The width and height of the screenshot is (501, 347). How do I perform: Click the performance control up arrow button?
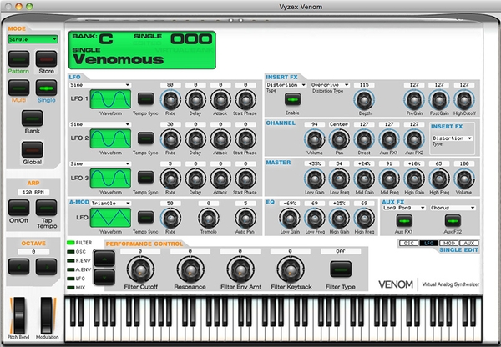104,259
